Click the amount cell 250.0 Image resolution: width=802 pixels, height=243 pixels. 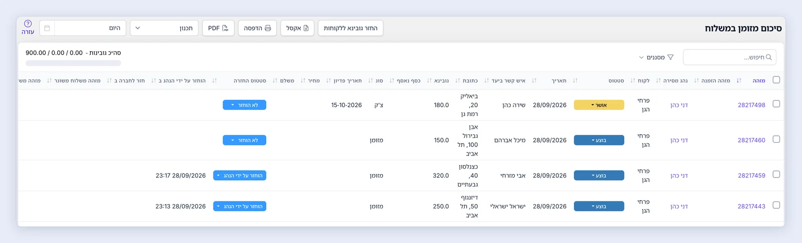[x=441, y=206]
